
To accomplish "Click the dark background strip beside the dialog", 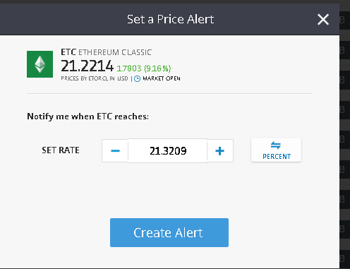I will (345, 136).
